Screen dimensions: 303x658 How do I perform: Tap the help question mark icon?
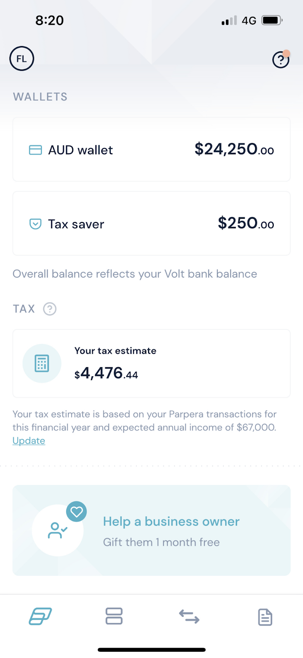(x=281, y=60)
